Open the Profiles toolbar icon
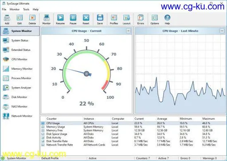The image size is (227, 161). click(114, 19)
